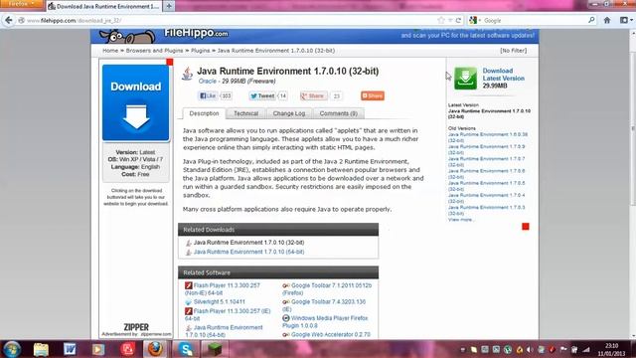Click the volume speaker tray icon
636x358 pixels.
[x=530, y=349]
